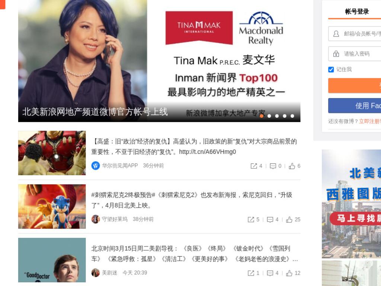Click the orange login button
Screen dimensions: 381x286
355,86
